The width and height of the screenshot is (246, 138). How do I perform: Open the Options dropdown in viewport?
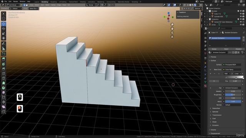[x=198, y=8]
